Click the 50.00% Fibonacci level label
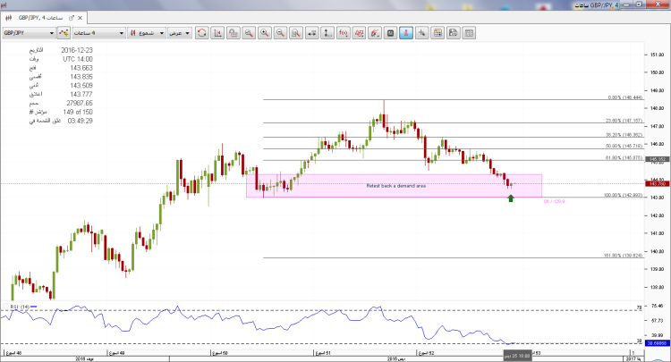The width and height of the screenshot is (671, 362). pos(624,147)
